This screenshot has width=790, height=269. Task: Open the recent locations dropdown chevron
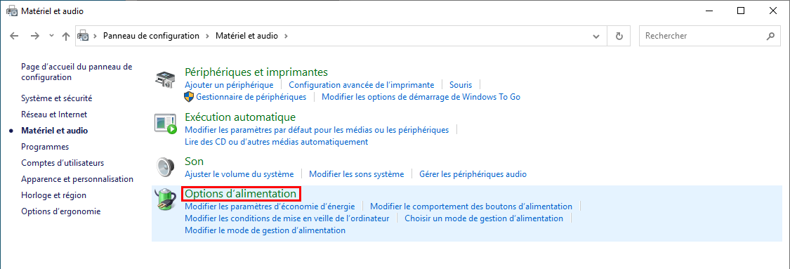(51, 36)
